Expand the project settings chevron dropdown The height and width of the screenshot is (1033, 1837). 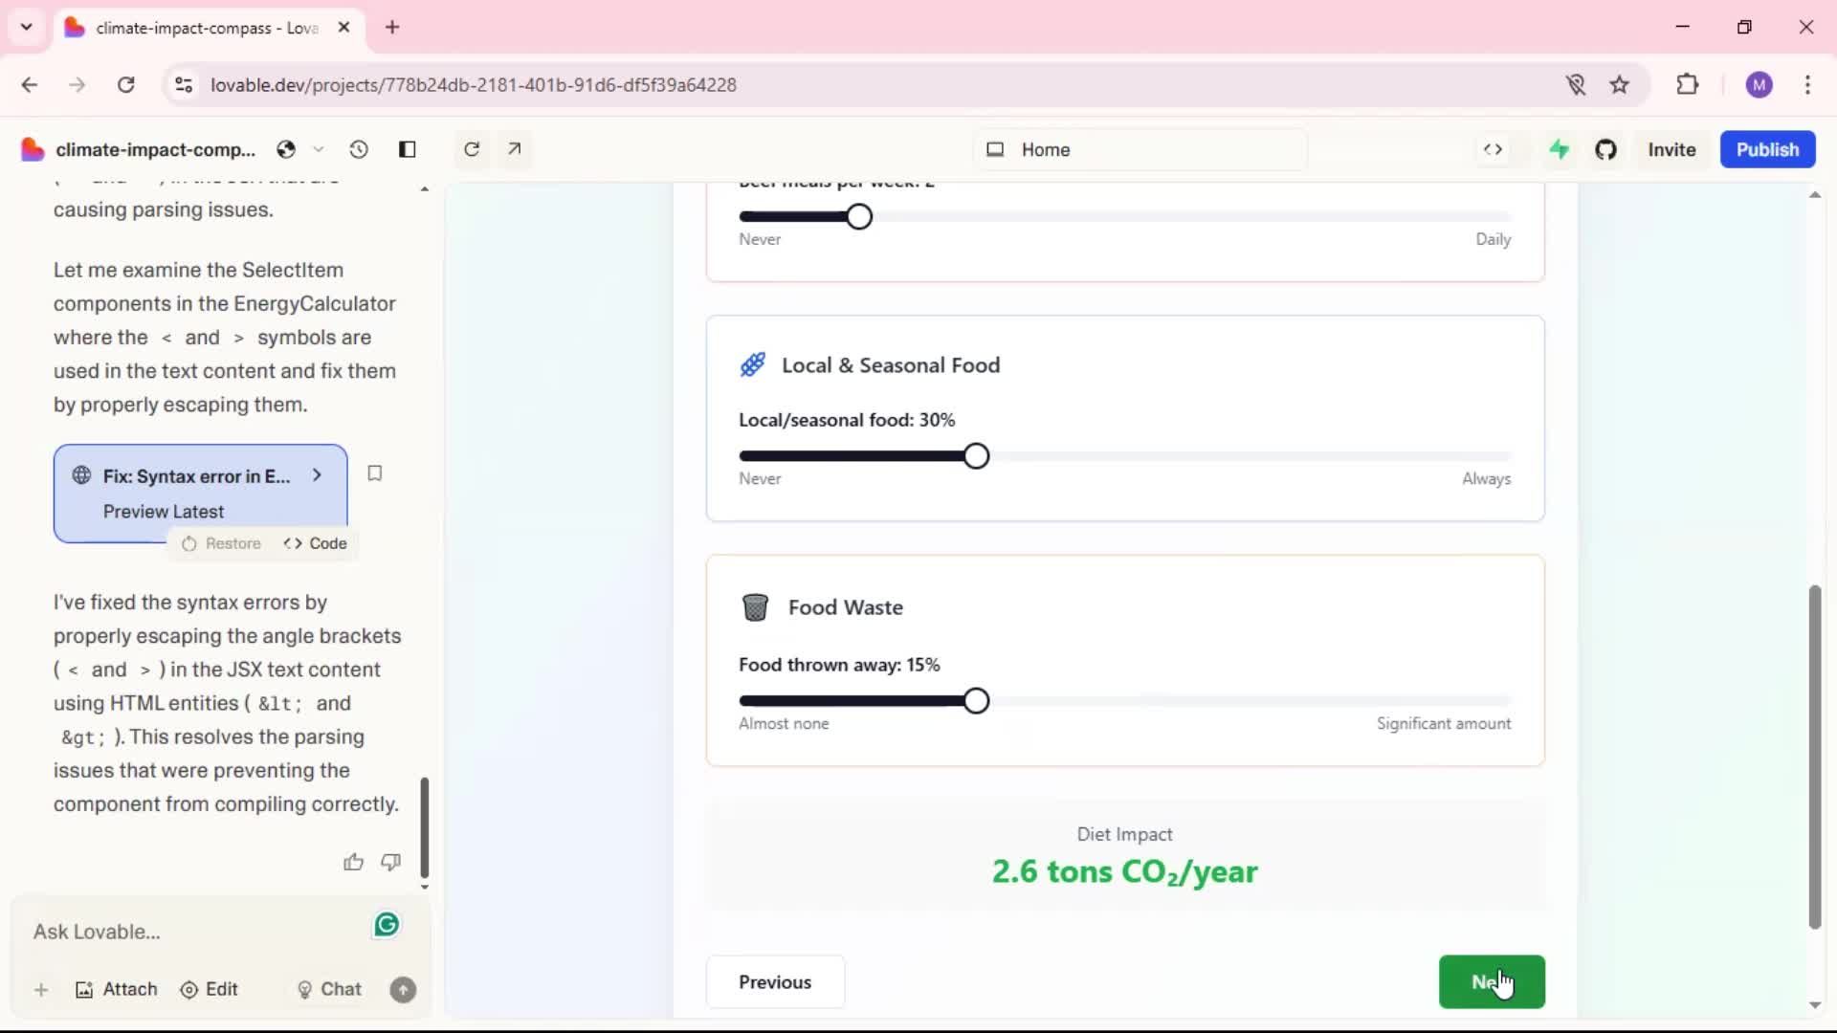(319, 149)
